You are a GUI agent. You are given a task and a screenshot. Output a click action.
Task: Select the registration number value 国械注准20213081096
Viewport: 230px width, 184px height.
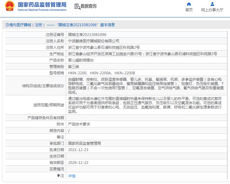pos(87,35)
